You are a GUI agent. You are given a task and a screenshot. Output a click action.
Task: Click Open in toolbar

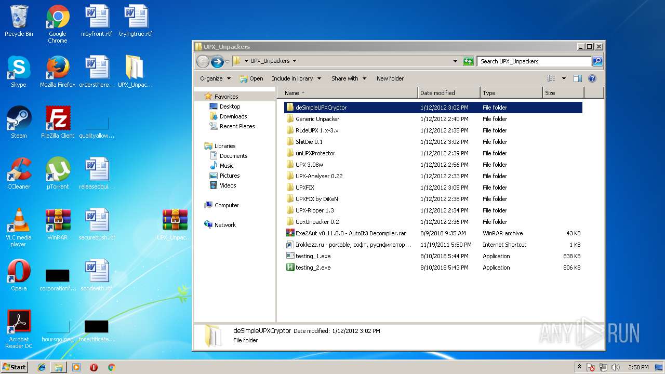coord(251,78)
